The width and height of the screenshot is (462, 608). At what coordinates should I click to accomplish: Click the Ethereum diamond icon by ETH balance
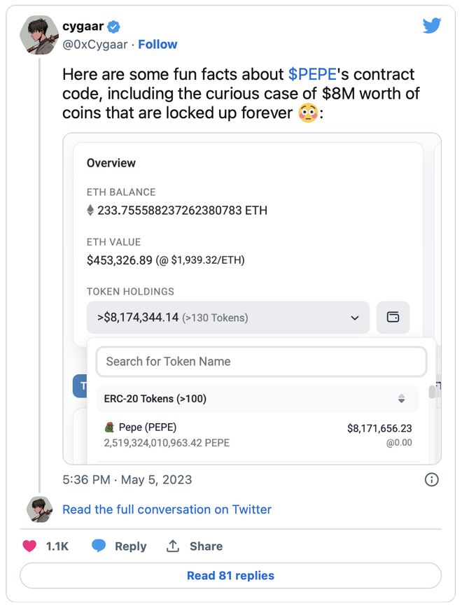point(90,210)
